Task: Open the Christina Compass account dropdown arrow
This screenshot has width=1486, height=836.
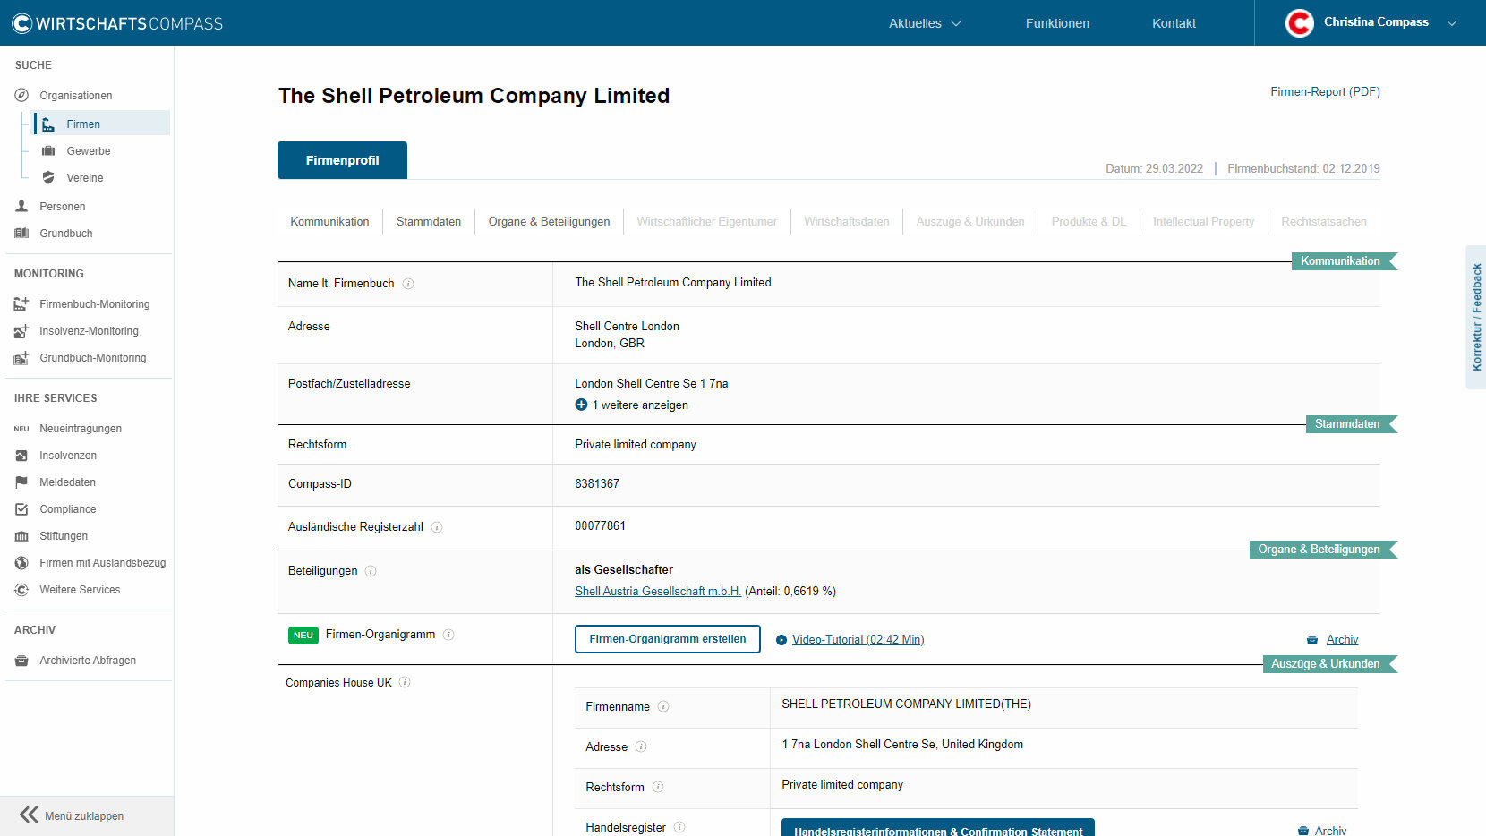Action: 1452,23
